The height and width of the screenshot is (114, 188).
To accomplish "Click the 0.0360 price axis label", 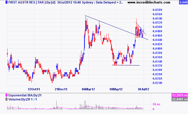I will point(157,57).
